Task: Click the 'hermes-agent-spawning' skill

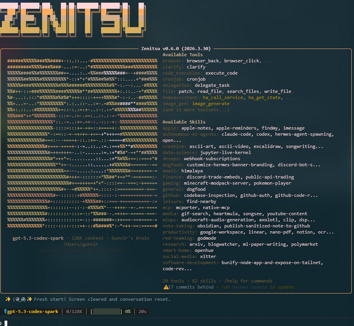Action: (303, 134)
